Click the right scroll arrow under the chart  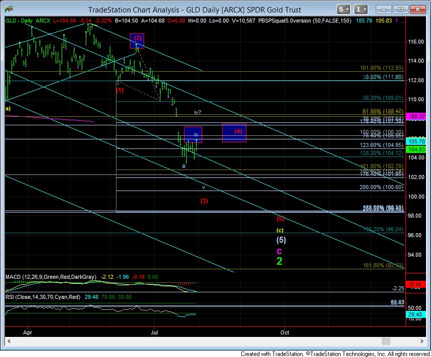[422, 341]
